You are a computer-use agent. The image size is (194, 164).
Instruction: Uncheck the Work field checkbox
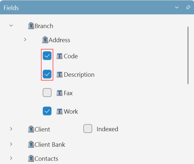[47, 111]
